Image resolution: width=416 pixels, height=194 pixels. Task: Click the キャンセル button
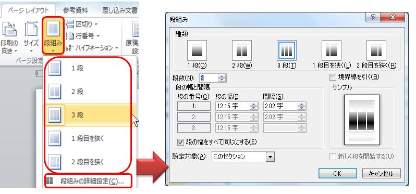381,174
